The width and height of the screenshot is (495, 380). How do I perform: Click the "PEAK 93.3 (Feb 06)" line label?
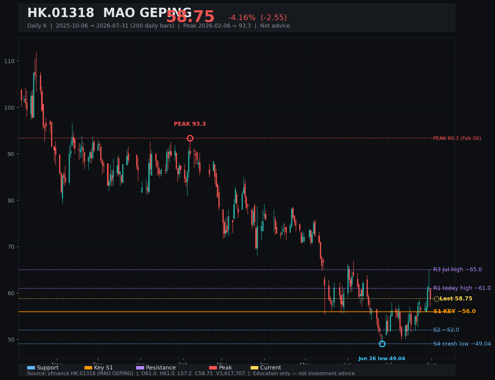tap(457, 138)
